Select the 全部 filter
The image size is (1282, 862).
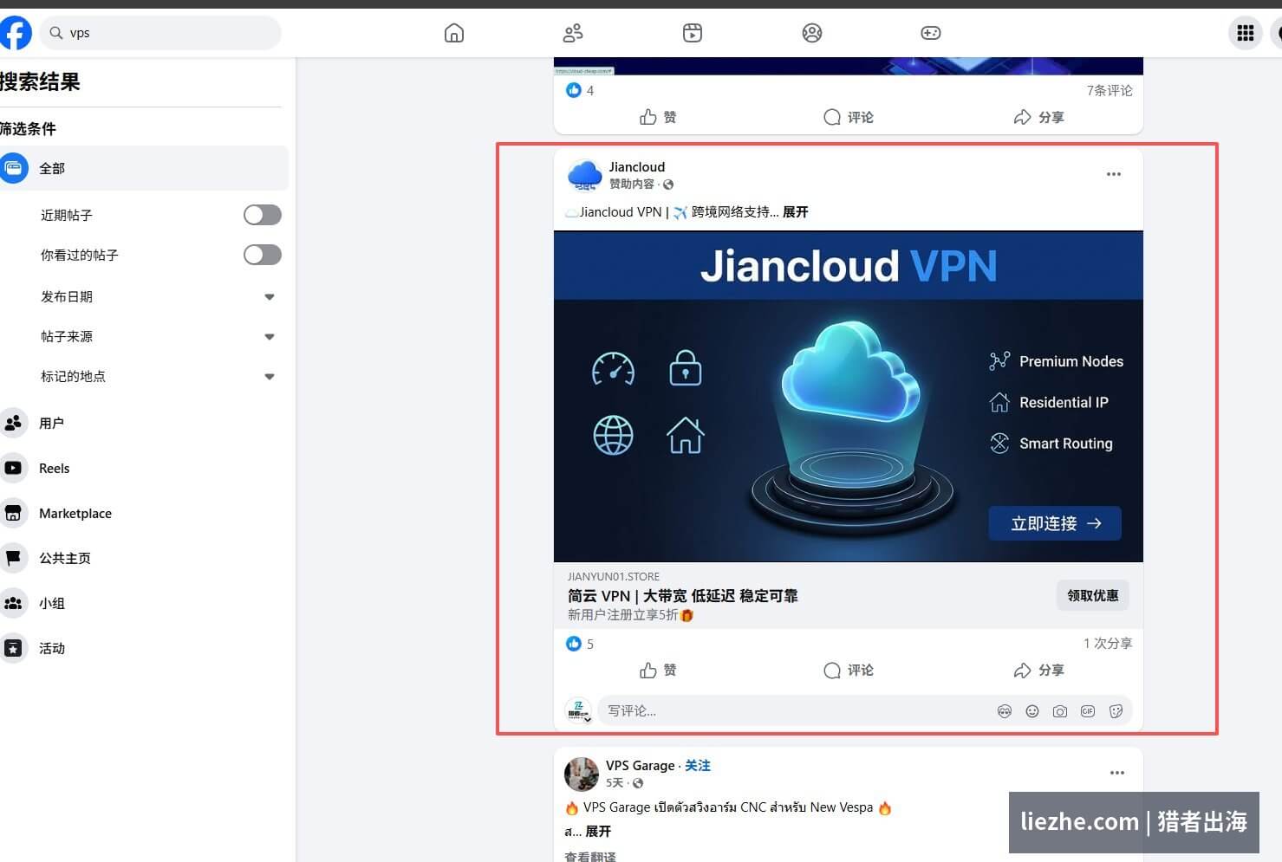(x=143, y=168)
